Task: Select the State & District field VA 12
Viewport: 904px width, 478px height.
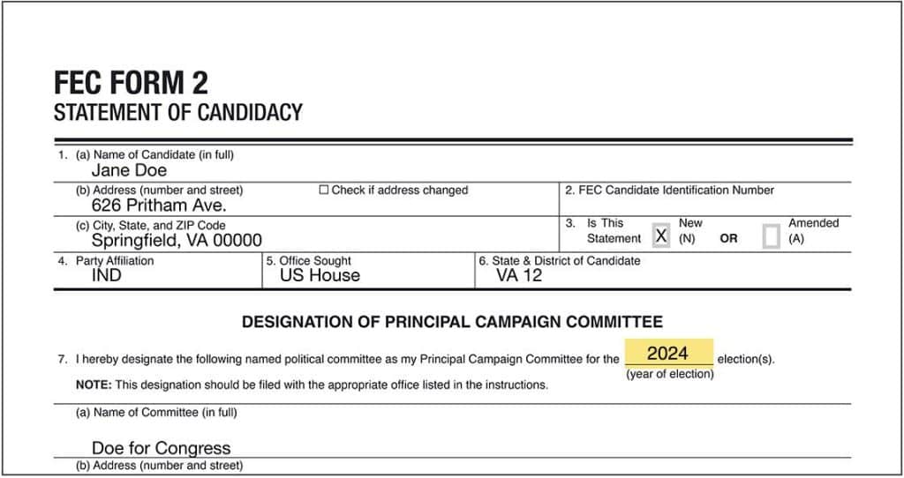Action: click(663, 270)
